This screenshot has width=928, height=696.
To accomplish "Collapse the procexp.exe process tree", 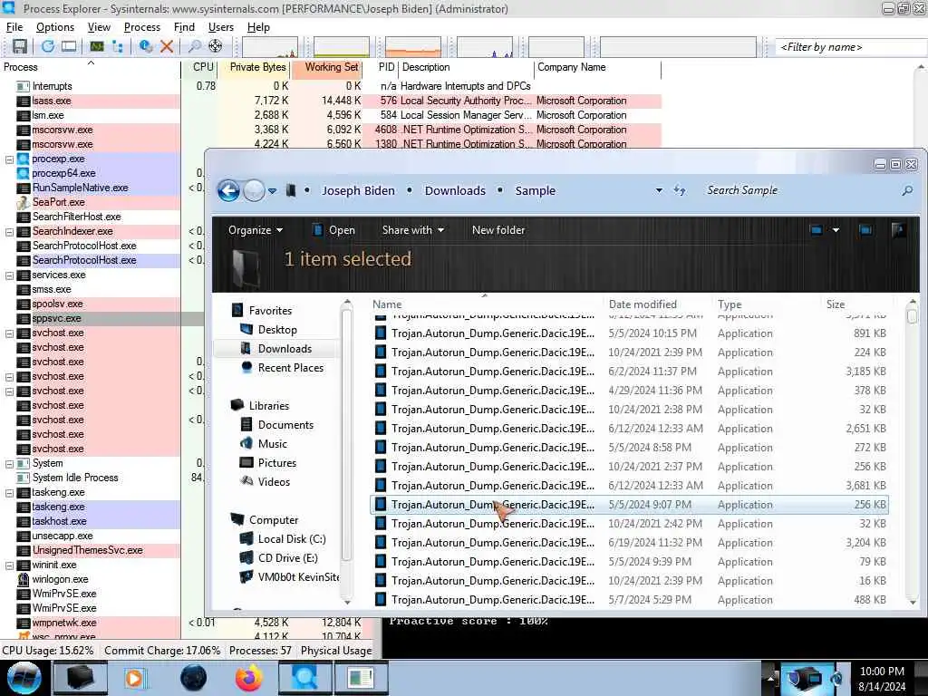I will [9, 159].
